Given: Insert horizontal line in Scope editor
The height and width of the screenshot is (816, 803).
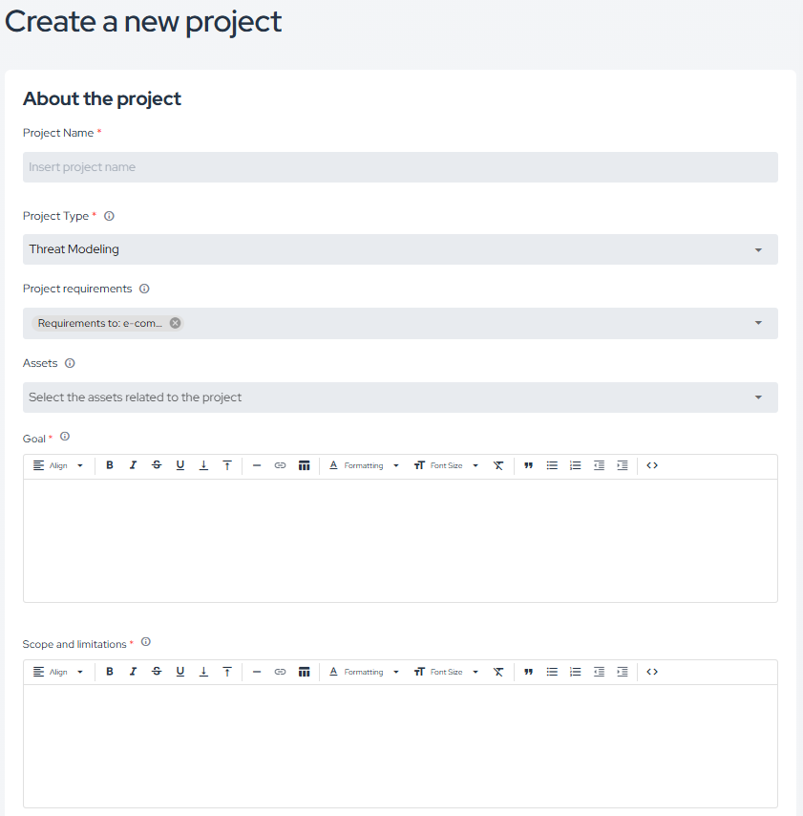Looking at the screenshot, I should click(x=257, y=672).
